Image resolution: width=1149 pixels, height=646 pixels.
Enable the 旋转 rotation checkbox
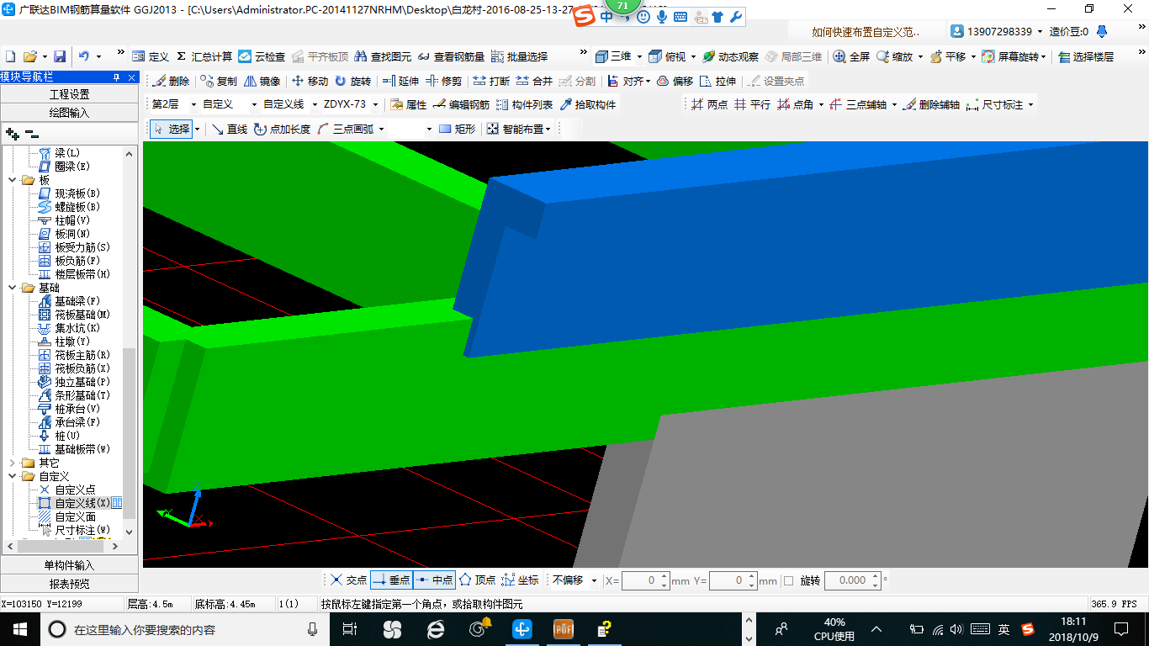(788, 580)
